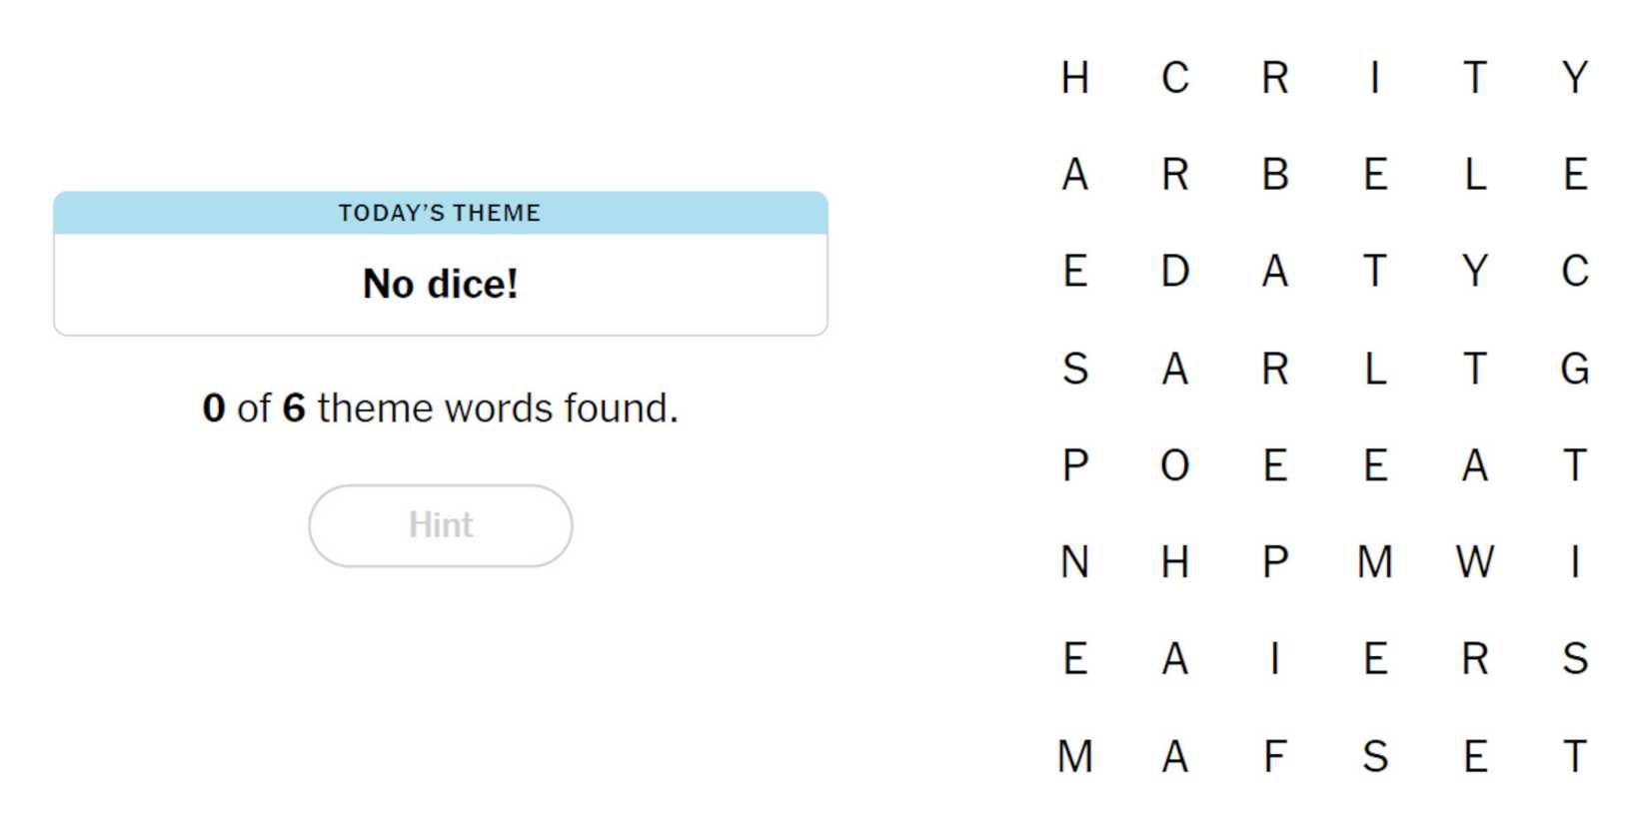Select the letter B in the grid
This screenshot has height=824, width=1649.
pyautogui.click(x=1274, y=175)
